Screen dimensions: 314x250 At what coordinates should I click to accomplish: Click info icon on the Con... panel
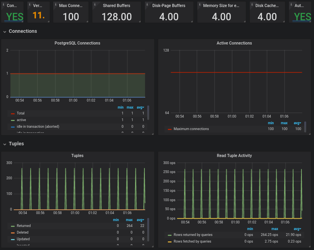click(3, 4)
